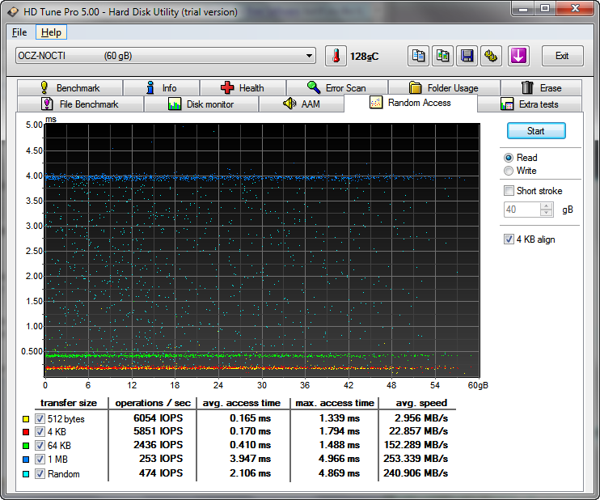Click the operations / sec column header
Image resolution: width=600 pixels, height=500 pixels.
click(153, 403)
